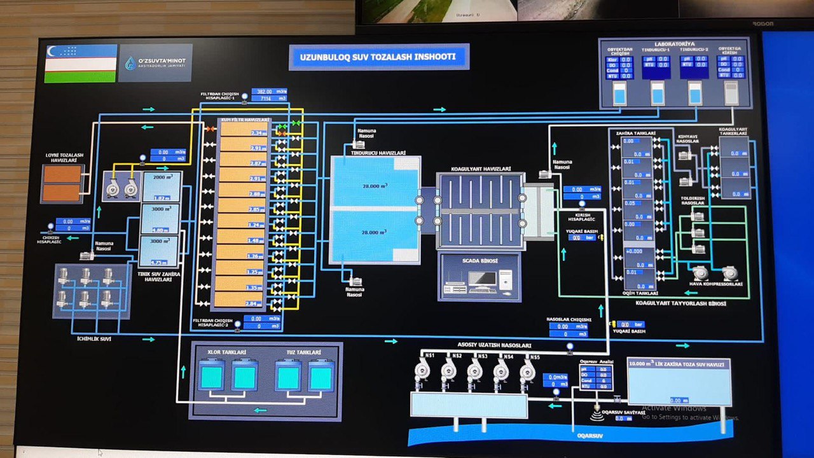Click the upper Kimyavi Nasoslar pump icon
814x458 pixels.
[685, 155]
